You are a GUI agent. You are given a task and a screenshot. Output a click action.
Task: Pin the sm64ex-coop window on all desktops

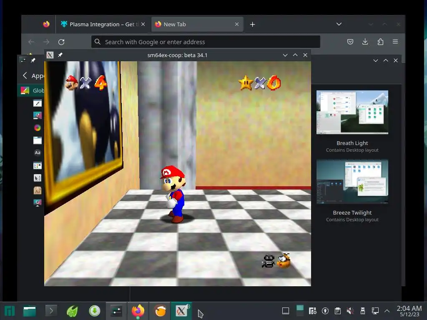coord(60,55)
